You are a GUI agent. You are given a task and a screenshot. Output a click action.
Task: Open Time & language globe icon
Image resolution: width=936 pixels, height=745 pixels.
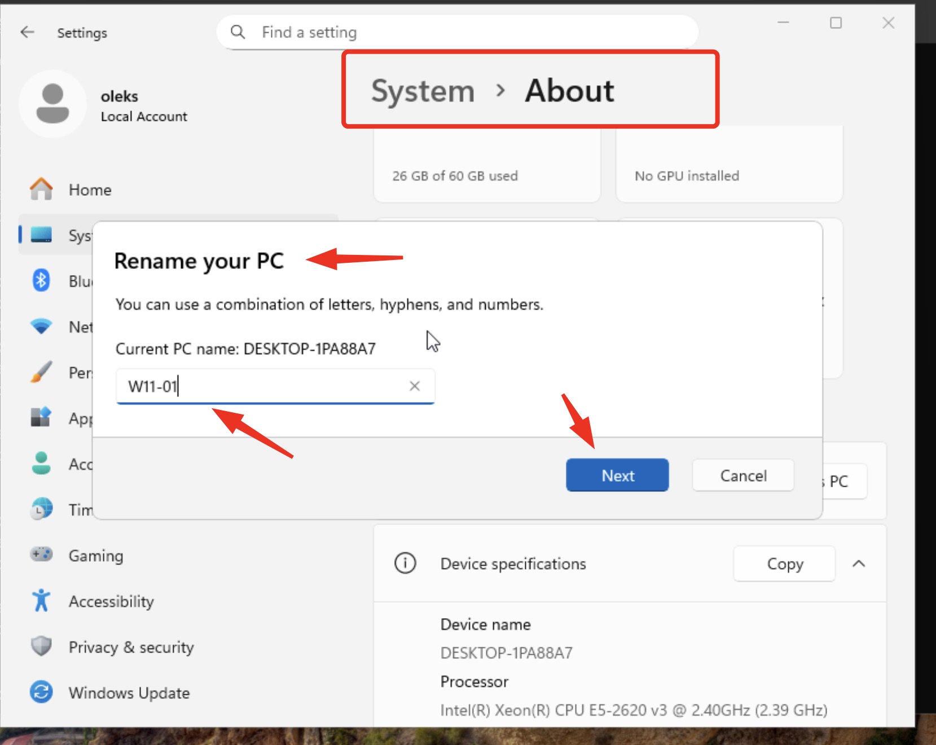[x=41, y=509]
